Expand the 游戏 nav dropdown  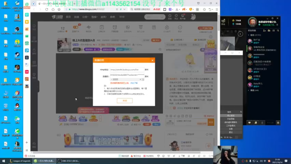[x=104, y=17]
